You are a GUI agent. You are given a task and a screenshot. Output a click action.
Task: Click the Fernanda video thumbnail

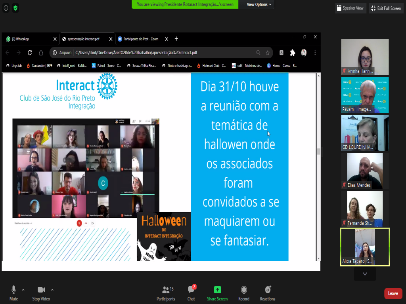(365, 209)
